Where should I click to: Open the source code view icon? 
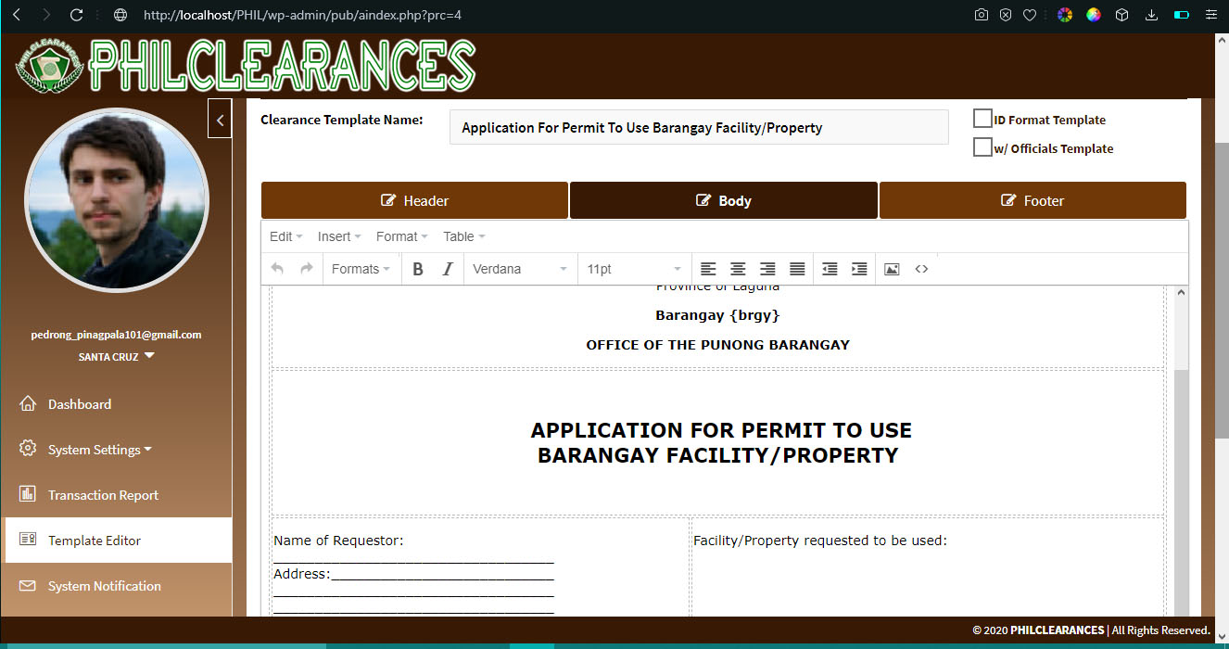pos(921,269)
